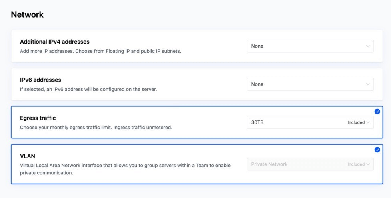This screenshot has width=391, height=198.
Task: Click the blue checkmark on VLAN card
Action: click(x=377, y=150)
